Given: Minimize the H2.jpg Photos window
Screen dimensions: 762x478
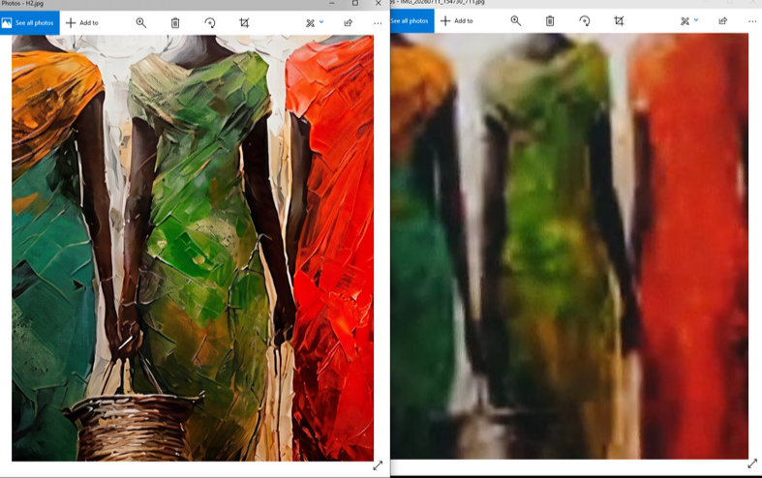Looking at the screenshot, I should [x=332, y=4].
